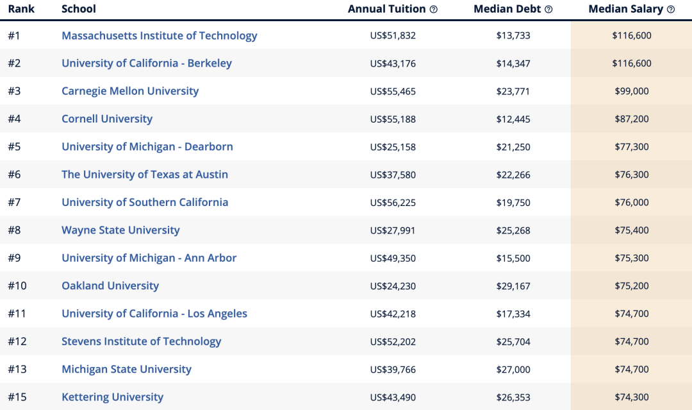Image resolution: width=692 pixels, height=410 pixels.
Task: Click the School column header
Action: [79, 9]
